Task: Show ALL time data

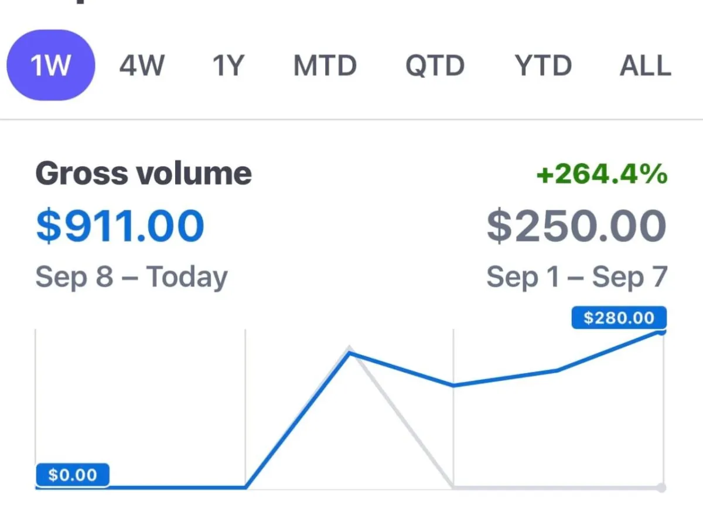Action: [x=645, y=66]
